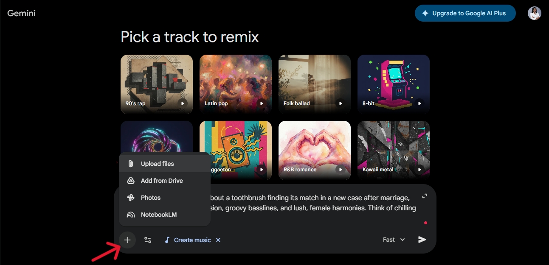Viewport: 549px width, 265px height.
Task: Play the 90's rap track preview
Action: pos(183,103)
